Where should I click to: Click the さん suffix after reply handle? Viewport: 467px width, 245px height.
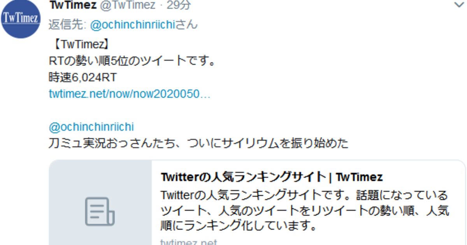pos(186,25)
